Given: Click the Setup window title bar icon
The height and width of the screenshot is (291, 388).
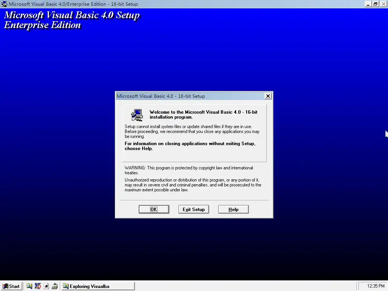Looking at the screenshot, I should 4,4.
